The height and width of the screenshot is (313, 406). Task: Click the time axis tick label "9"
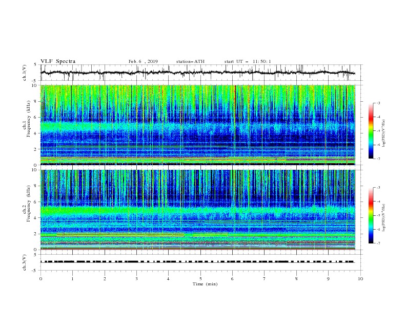pyautogui.click(x=328, y=279)
